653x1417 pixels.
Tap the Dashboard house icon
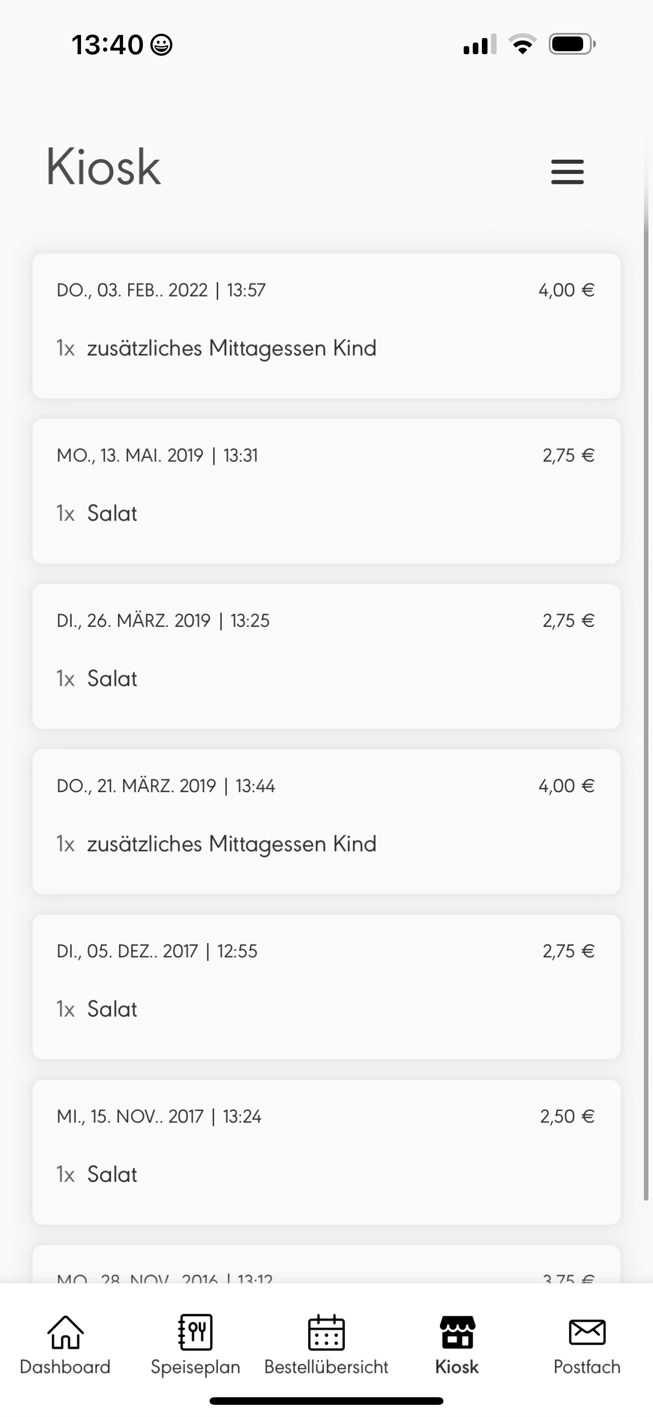pos(65,1332)
